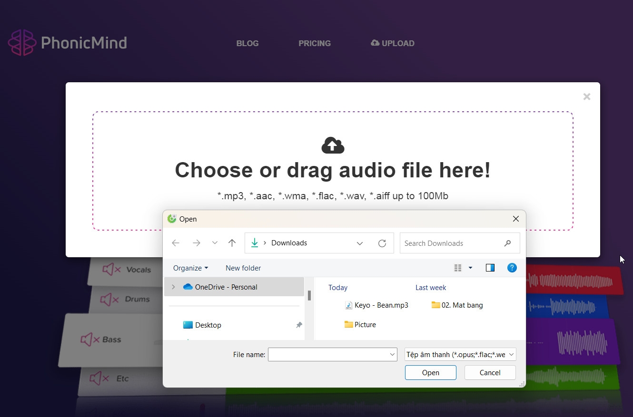
Task: Open the file type filter dropdown
Action: point(460,354)
